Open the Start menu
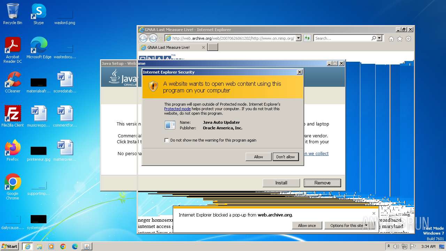446x251 pixels. click(x=10, y=246)
